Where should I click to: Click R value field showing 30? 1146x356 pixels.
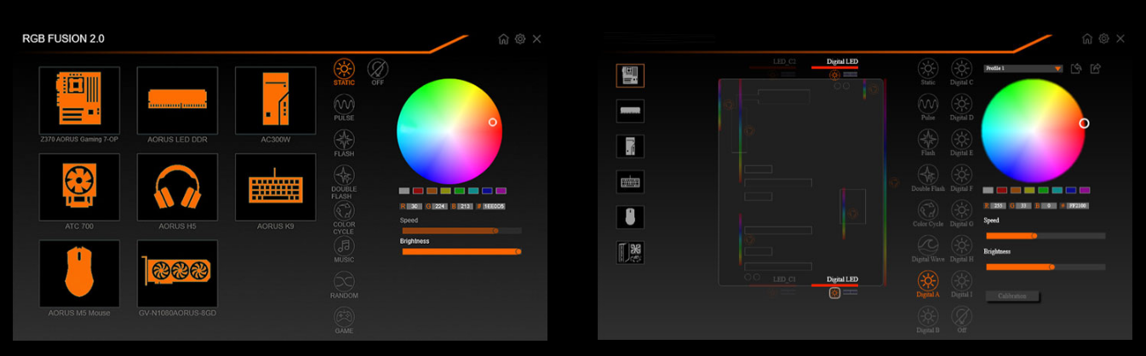[x=414, y=206]
